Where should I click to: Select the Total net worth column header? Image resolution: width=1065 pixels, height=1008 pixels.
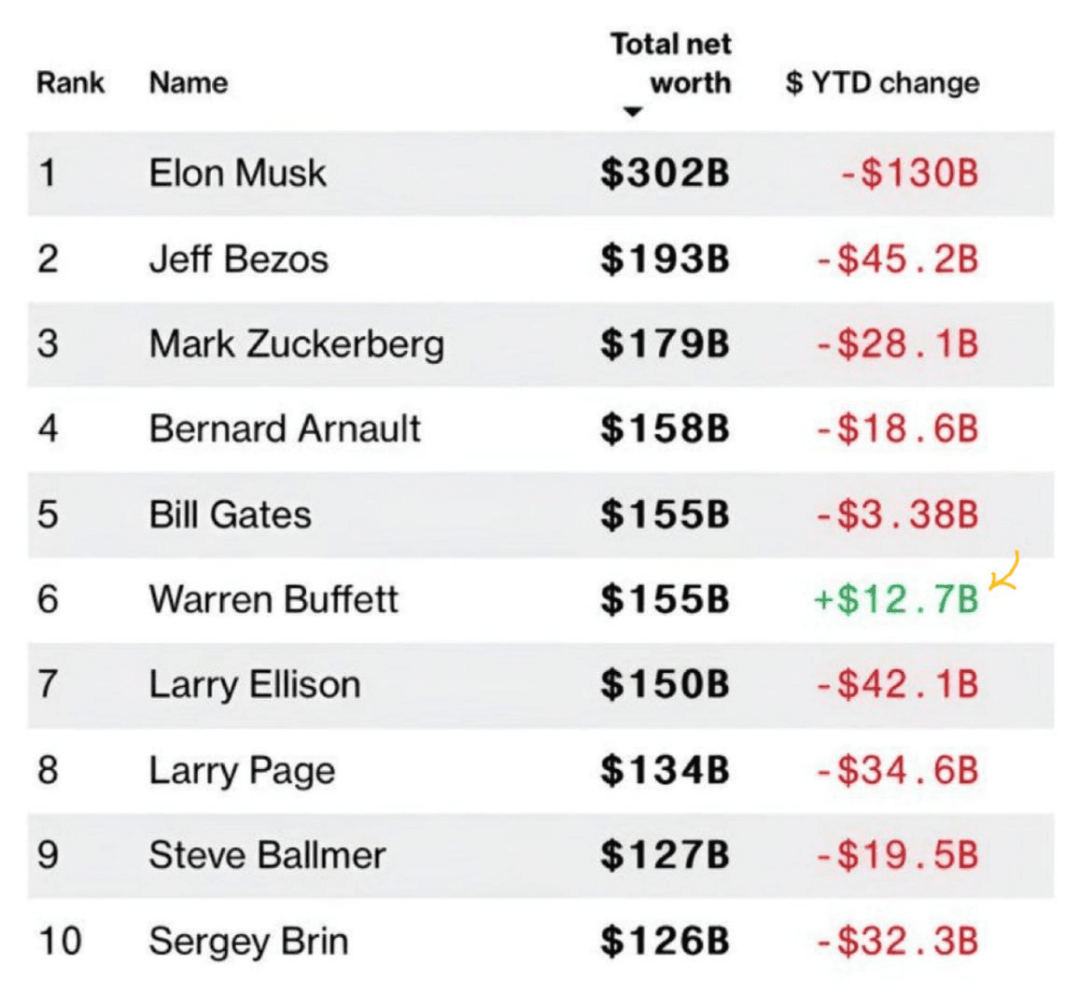[x=671, y=63]
